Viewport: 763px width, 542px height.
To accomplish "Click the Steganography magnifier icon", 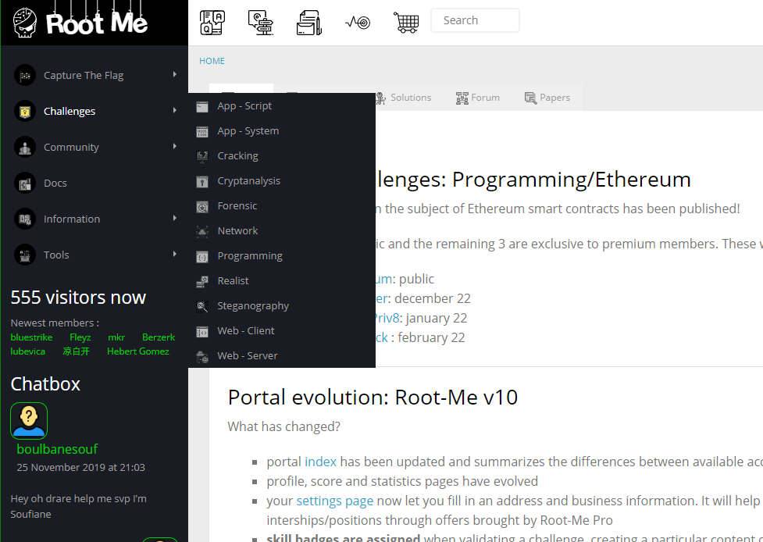I will pyautogui.click(x=202, y=306).
